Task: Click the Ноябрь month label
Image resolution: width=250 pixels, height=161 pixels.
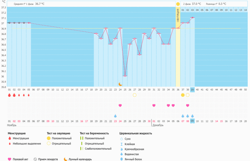Action: [12, 125]
